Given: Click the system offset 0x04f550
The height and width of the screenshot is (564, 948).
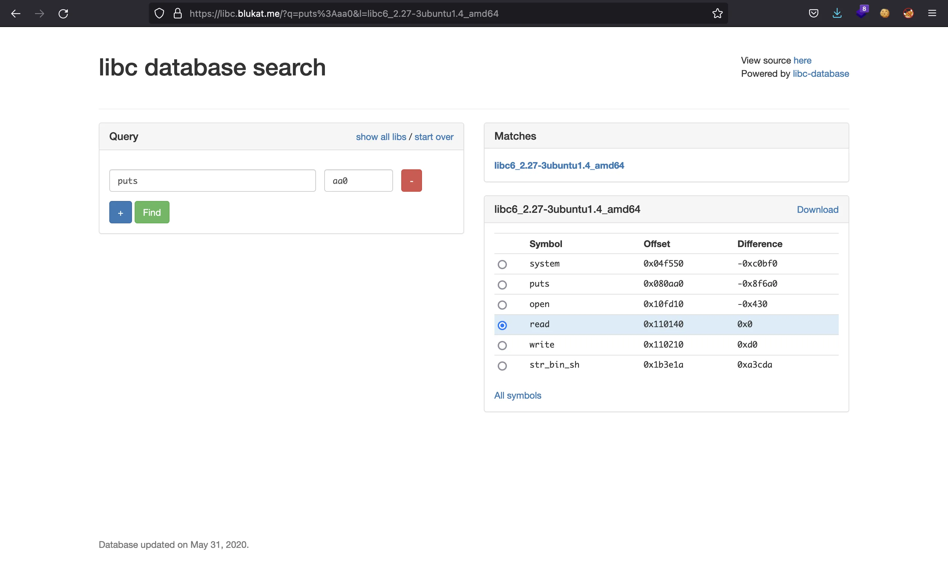Looking at the screenshot, I should [663, 264].
